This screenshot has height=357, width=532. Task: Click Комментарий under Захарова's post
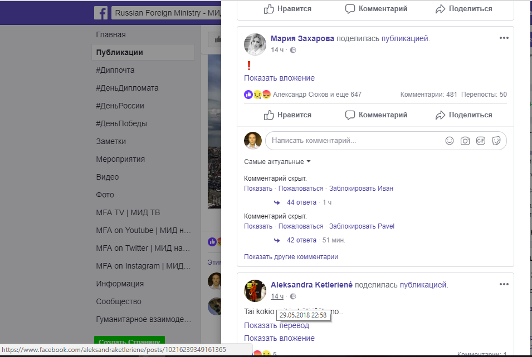click(376, 115)
